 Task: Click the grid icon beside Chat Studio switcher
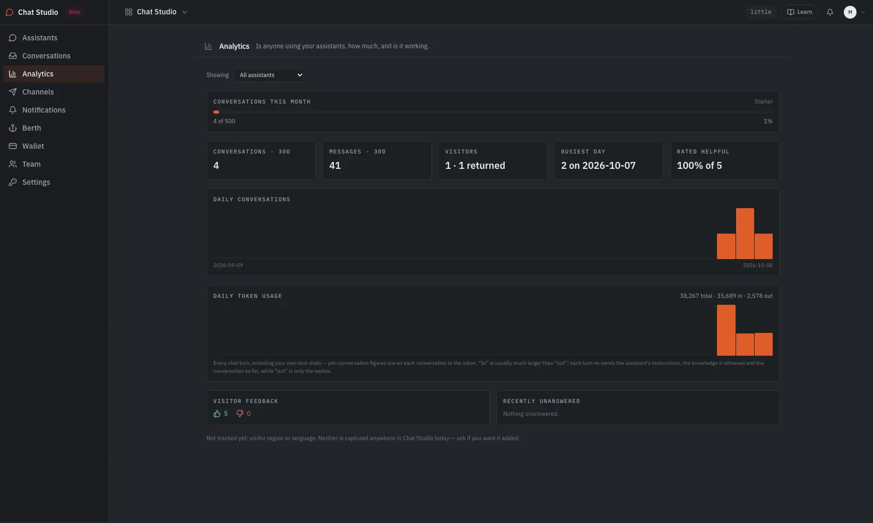[x=128, y=12]
